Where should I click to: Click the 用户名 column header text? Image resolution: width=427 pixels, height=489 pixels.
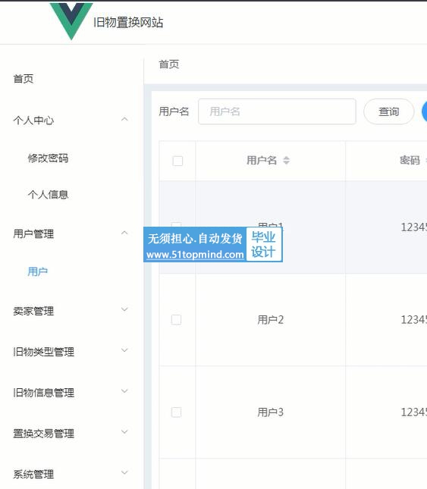pos(262,160)
